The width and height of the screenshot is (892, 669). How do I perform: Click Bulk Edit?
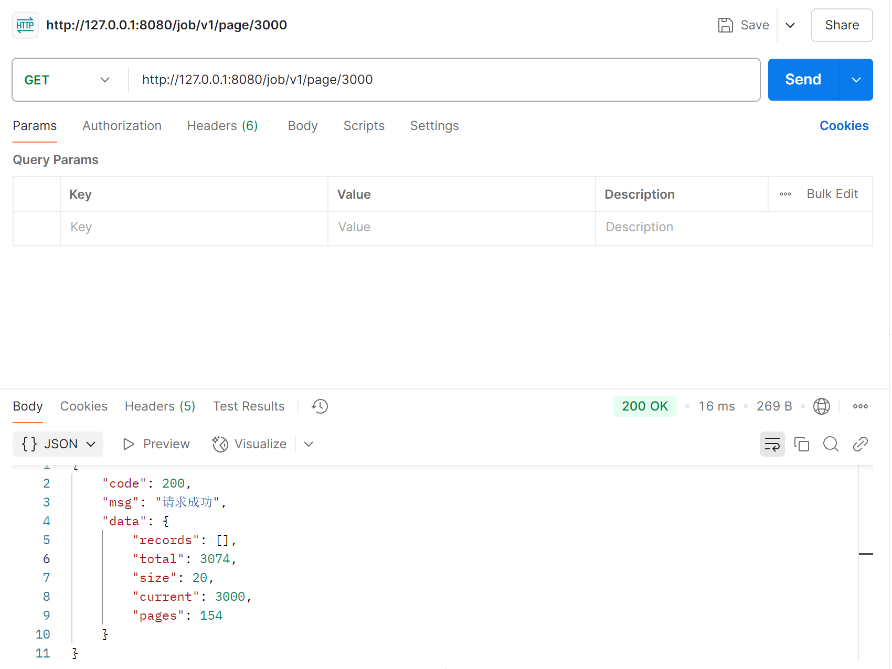[832, 194]
